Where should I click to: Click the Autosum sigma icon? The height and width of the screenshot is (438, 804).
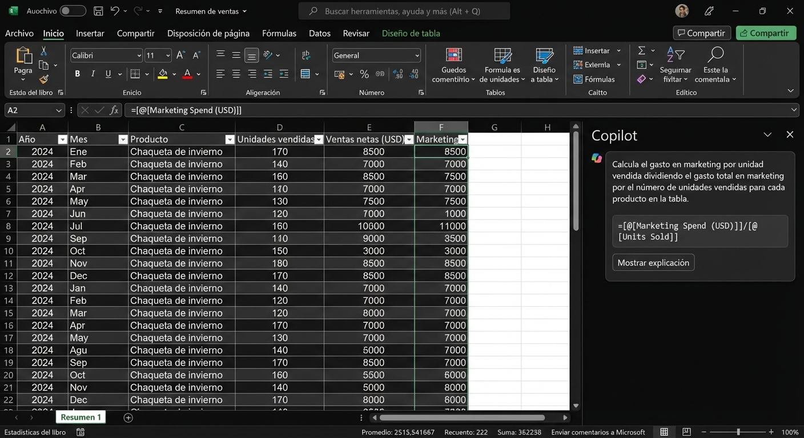641,50
